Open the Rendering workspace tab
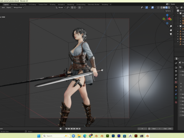184x138 pixels. pyautogui.click(x=71, y=5)
